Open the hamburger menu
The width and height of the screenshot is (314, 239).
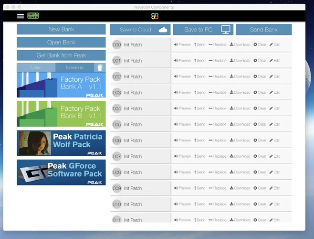point(21,16)
